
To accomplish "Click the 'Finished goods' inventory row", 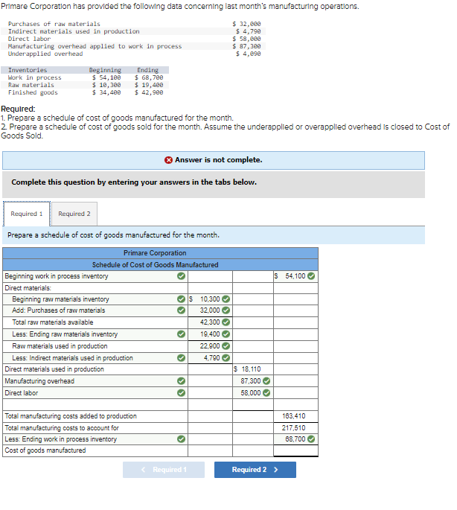I will click(85, 92).
